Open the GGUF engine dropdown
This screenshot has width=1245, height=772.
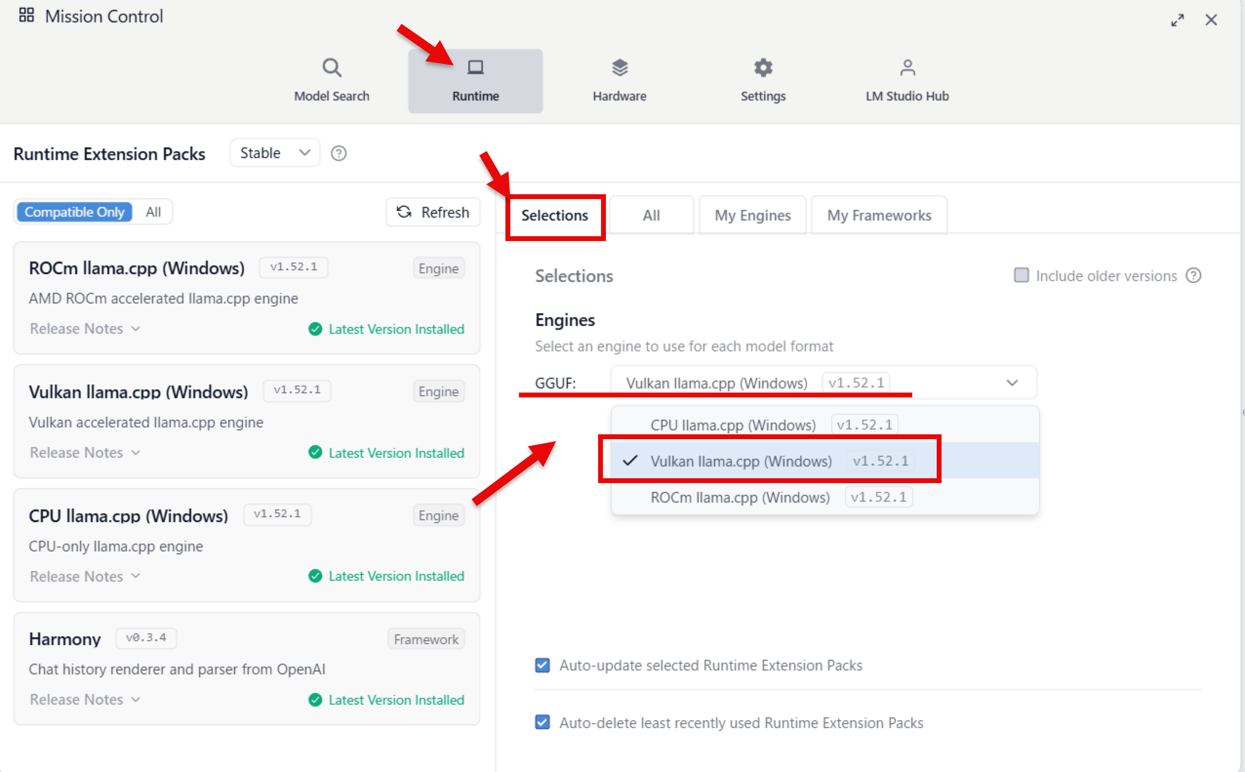(x=823, y=383)
